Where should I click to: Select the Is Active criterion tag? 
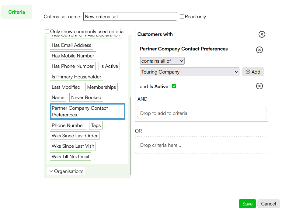click(x=109, y=66)
